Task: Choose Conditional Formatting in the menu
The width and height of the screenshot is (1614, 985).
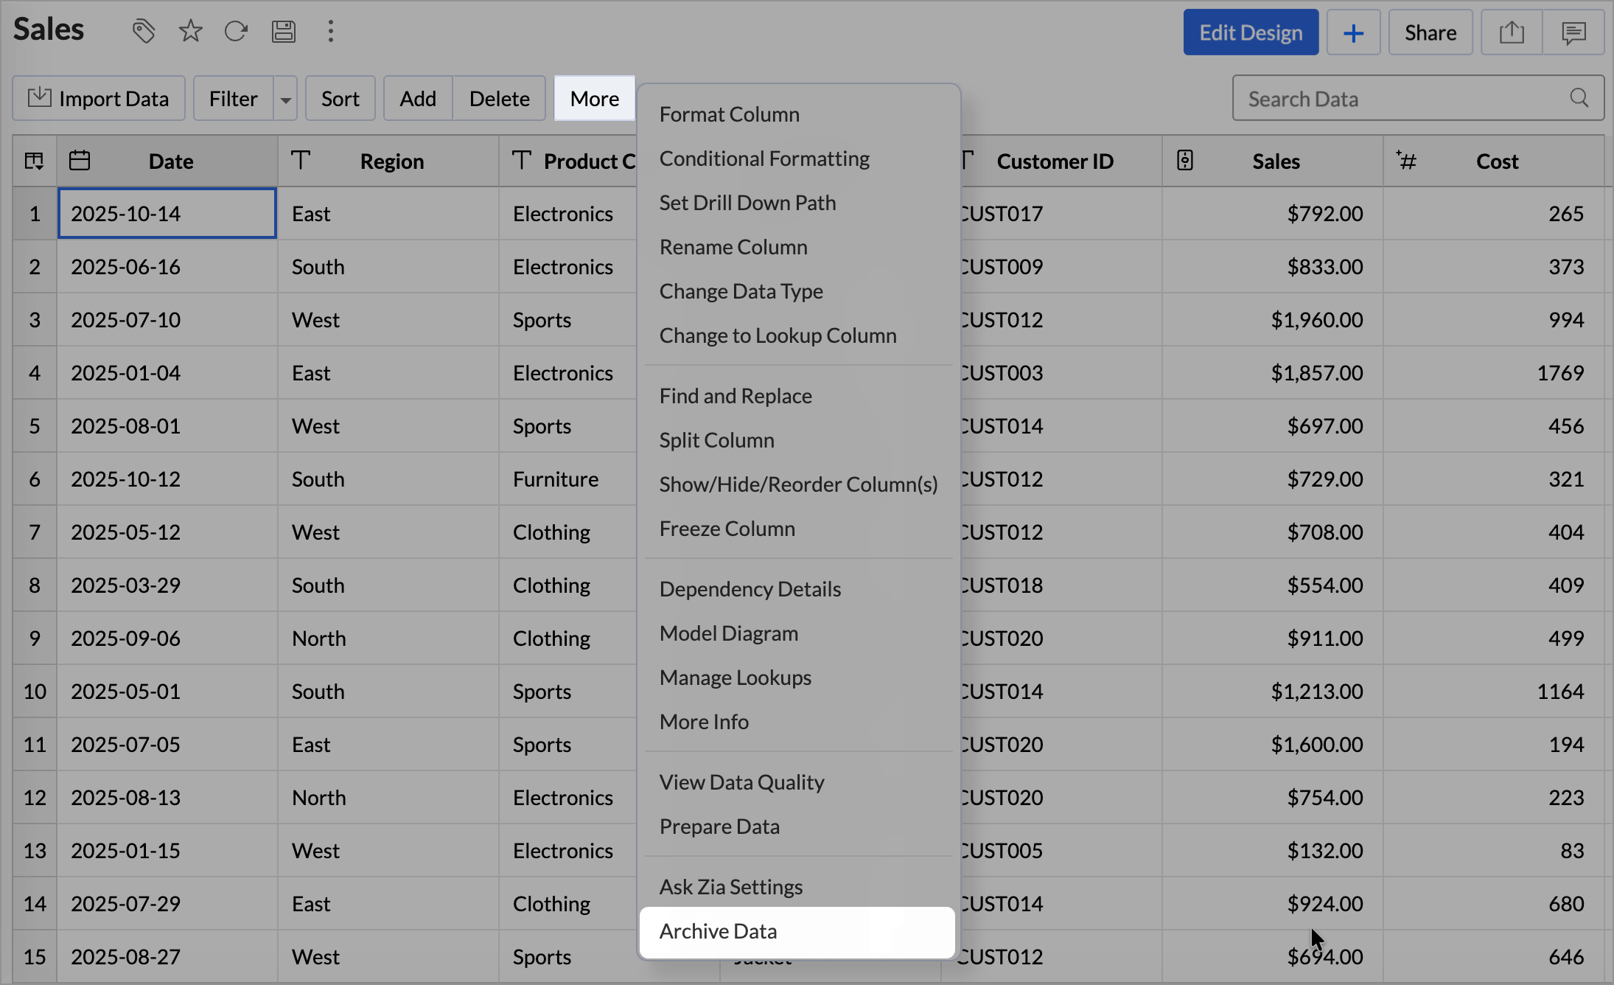Action: click(764, 159)
